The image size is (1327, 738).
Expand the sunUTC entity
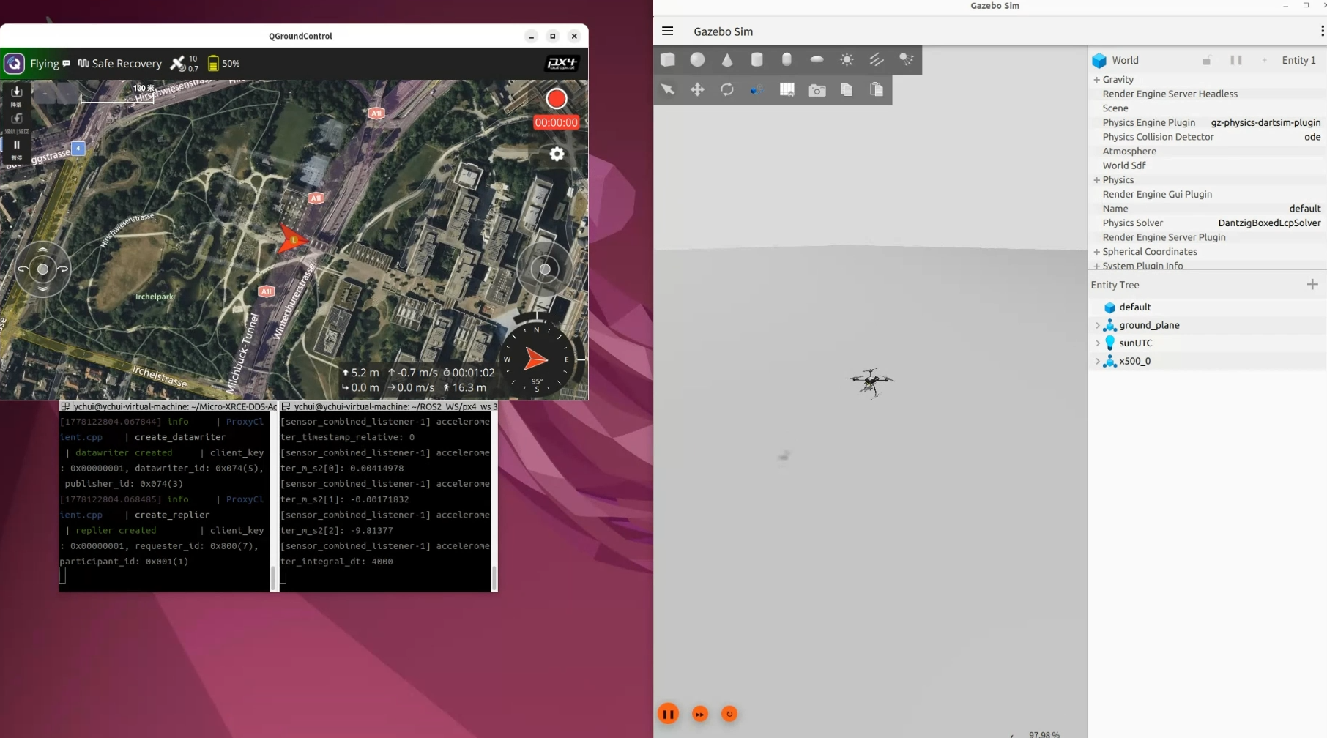[1097, 343]
